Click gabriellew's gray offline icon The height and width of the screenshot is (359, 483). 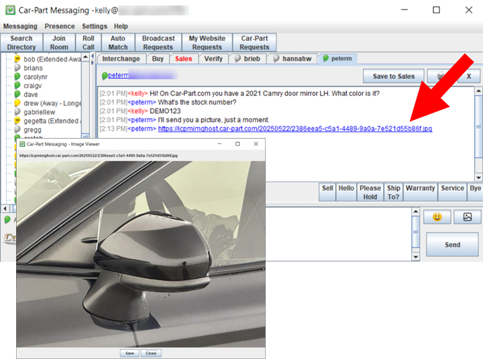click(x=17, y=112)
